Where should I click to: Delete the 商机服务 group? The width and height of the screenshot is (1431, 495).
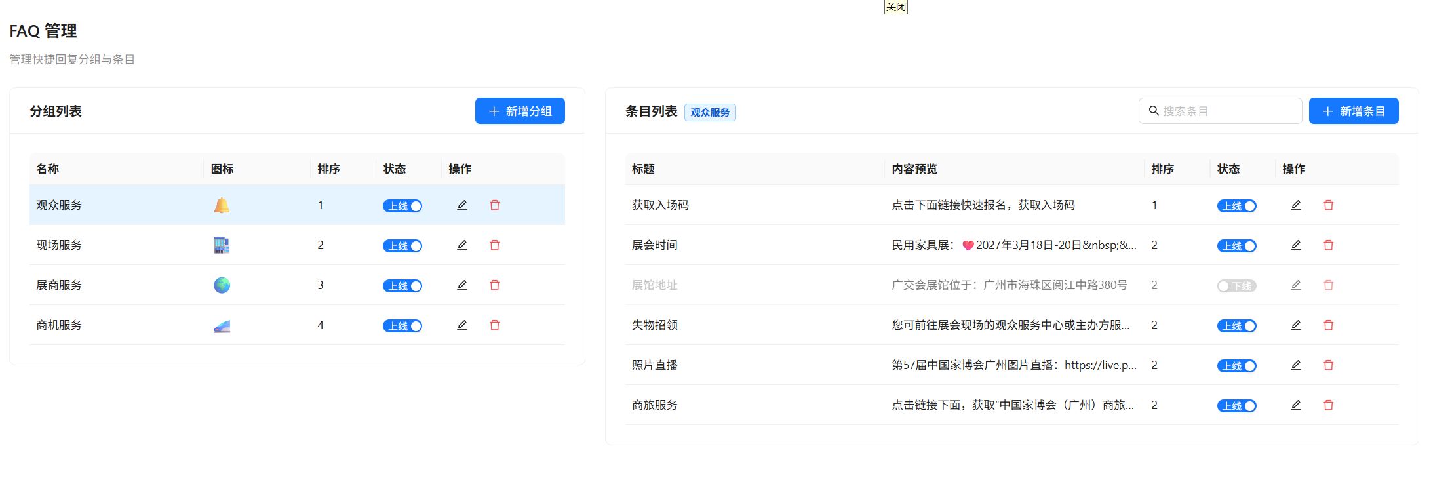[x=494, y=325]
